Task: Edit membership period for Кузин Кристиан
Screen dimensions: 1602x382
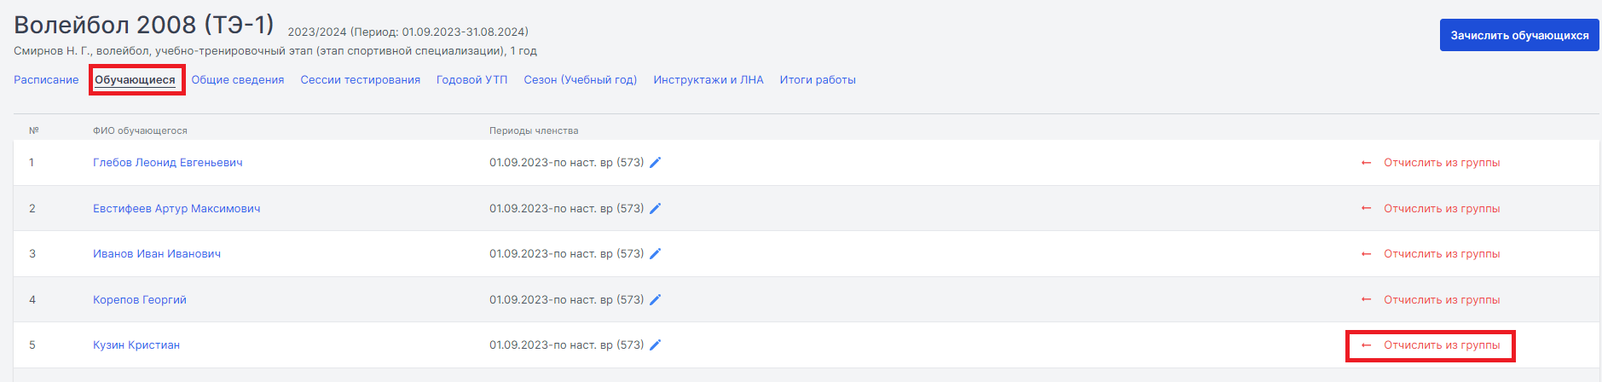Action: click(x=655, y=345)
